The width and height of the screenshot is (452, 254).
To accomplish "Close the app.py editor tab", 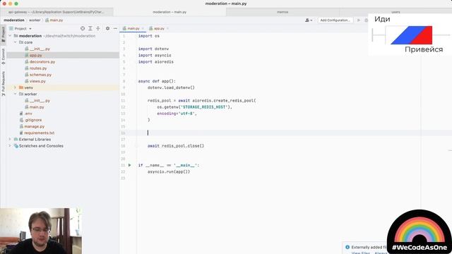I will click(167, 28).
